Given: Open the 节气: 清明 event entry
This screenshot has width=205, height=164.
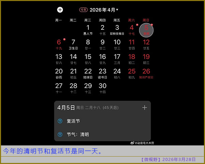Looking at the screenshot, I should pyautogui.click(x=78, y=135).
